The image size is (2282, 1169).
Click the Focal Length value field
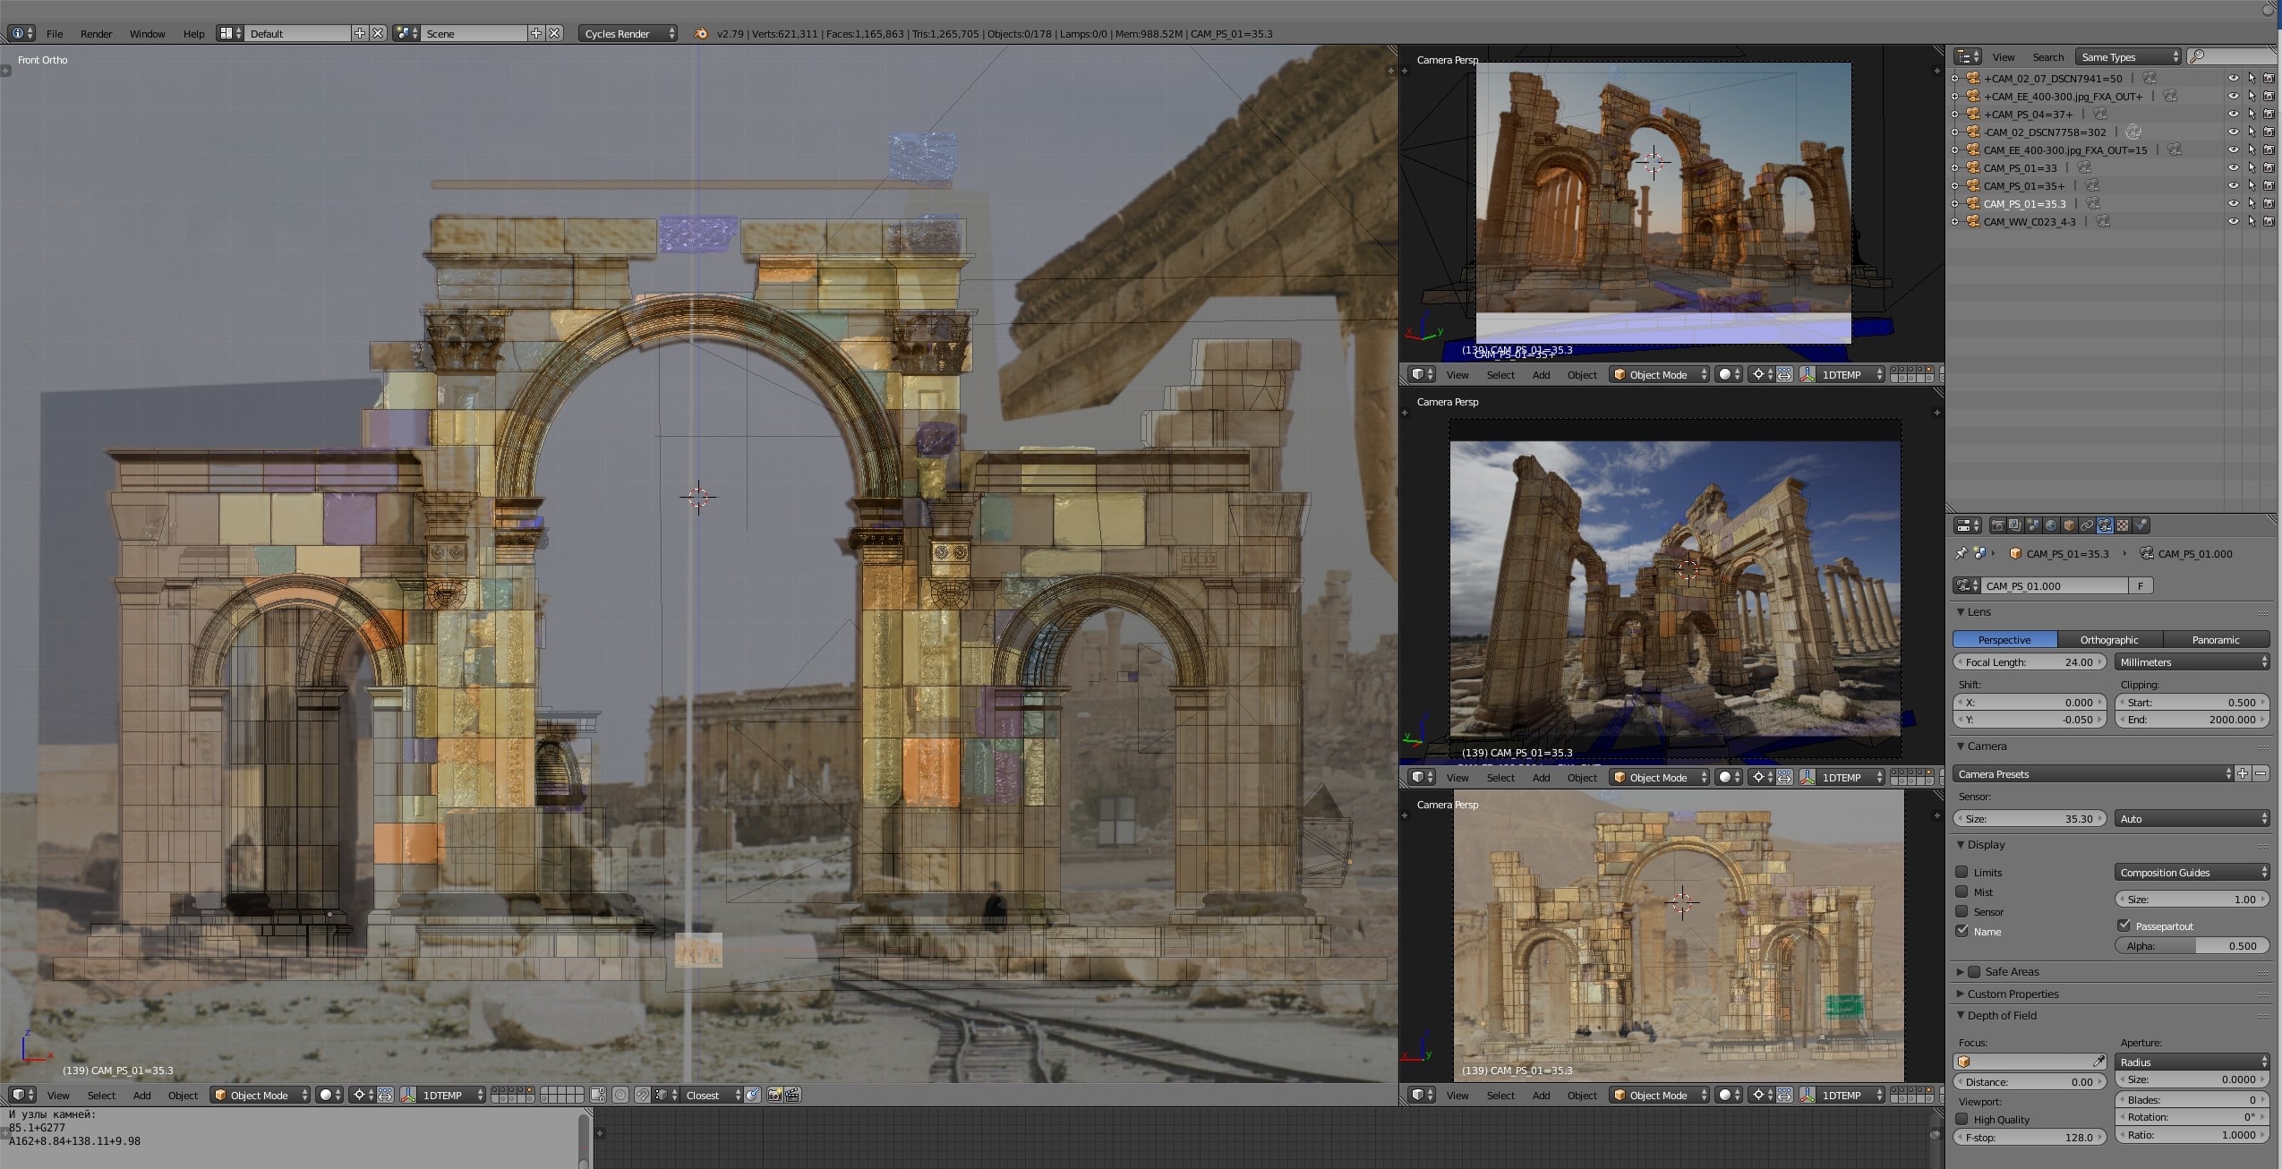(2030, 661)
